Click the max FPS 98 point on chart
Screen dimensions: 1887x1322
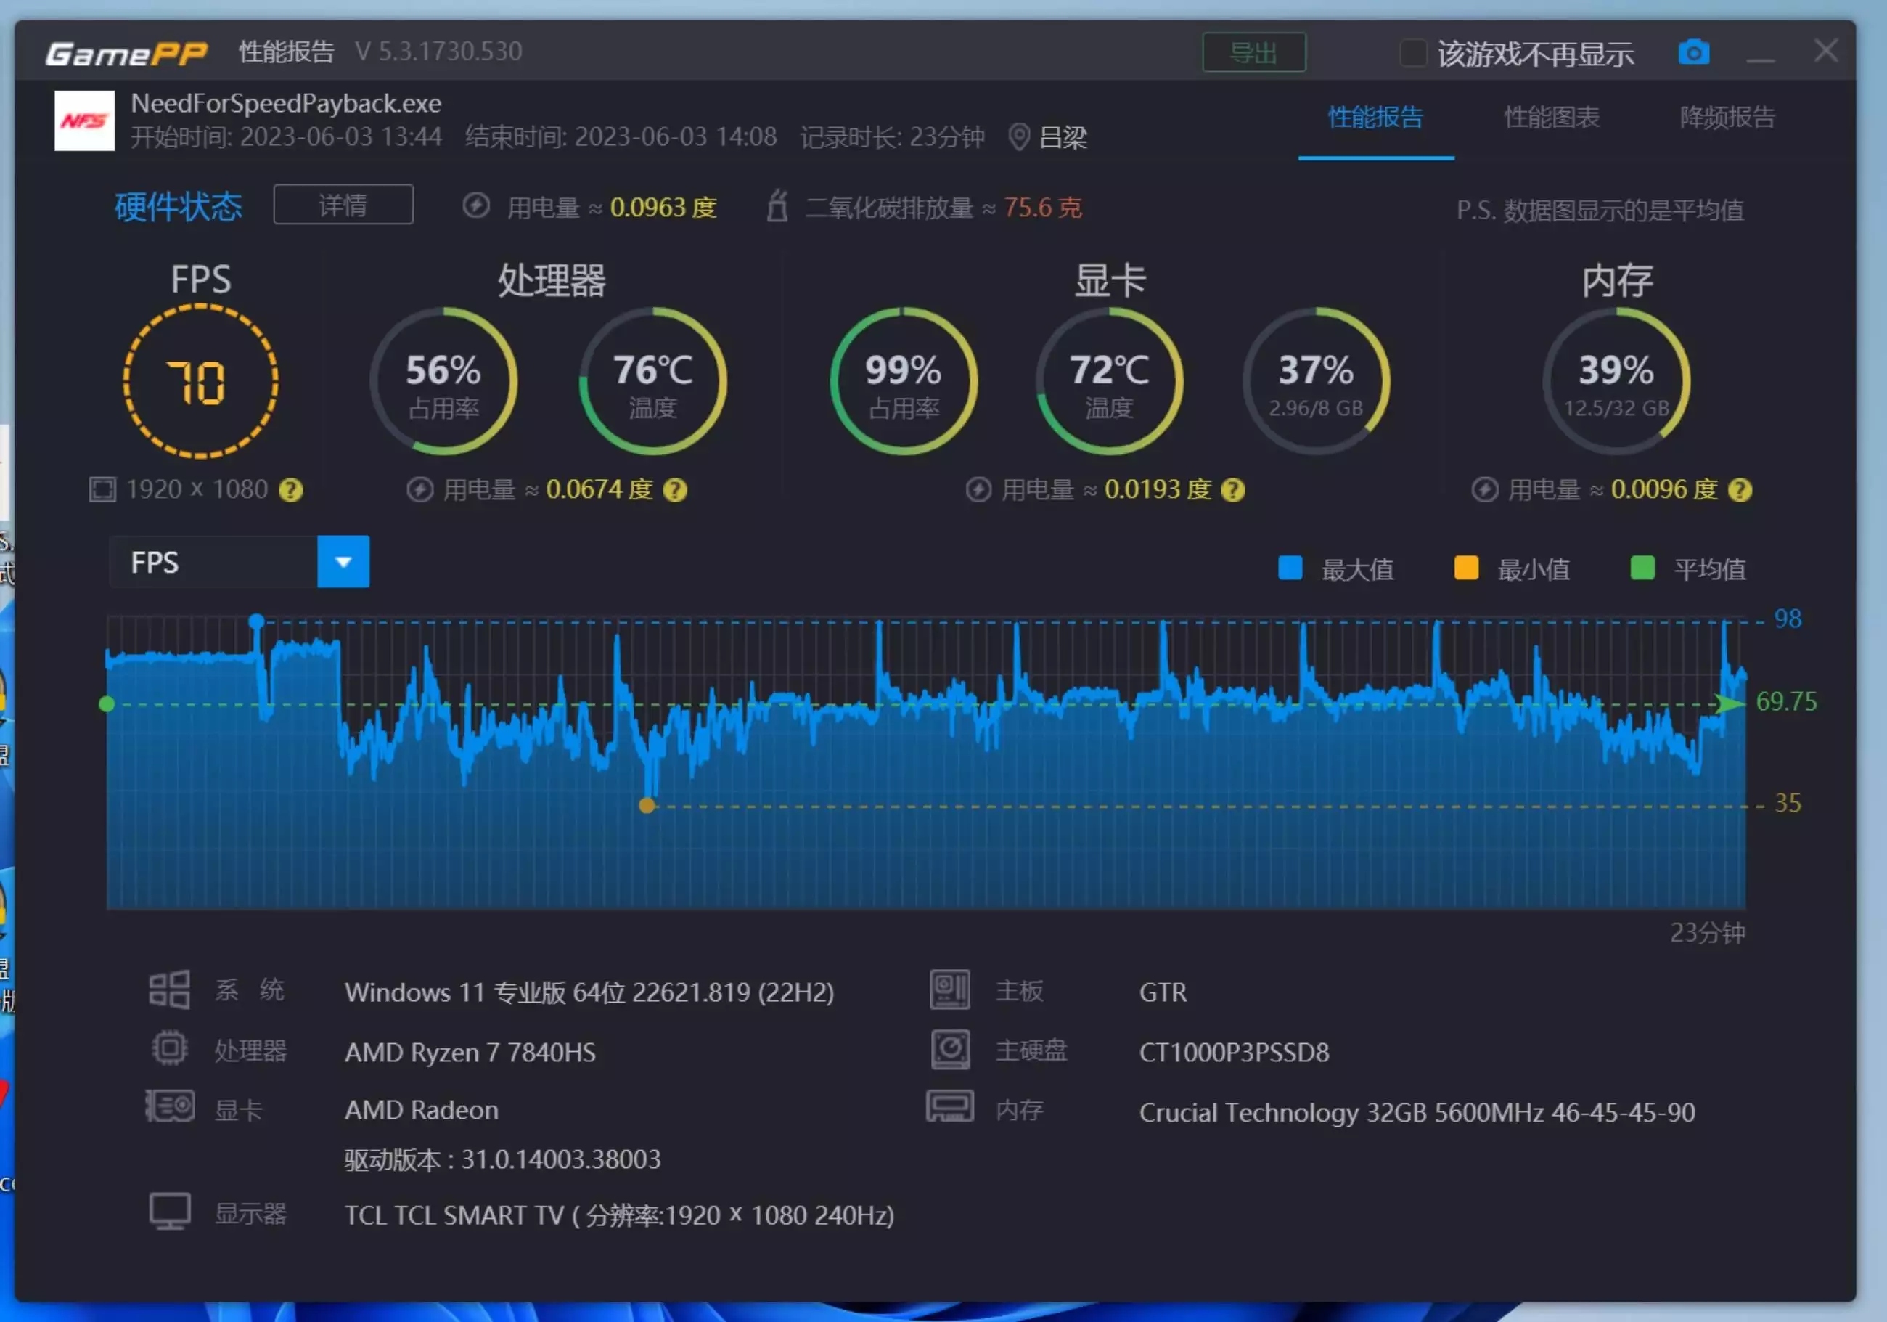[256, 621]
